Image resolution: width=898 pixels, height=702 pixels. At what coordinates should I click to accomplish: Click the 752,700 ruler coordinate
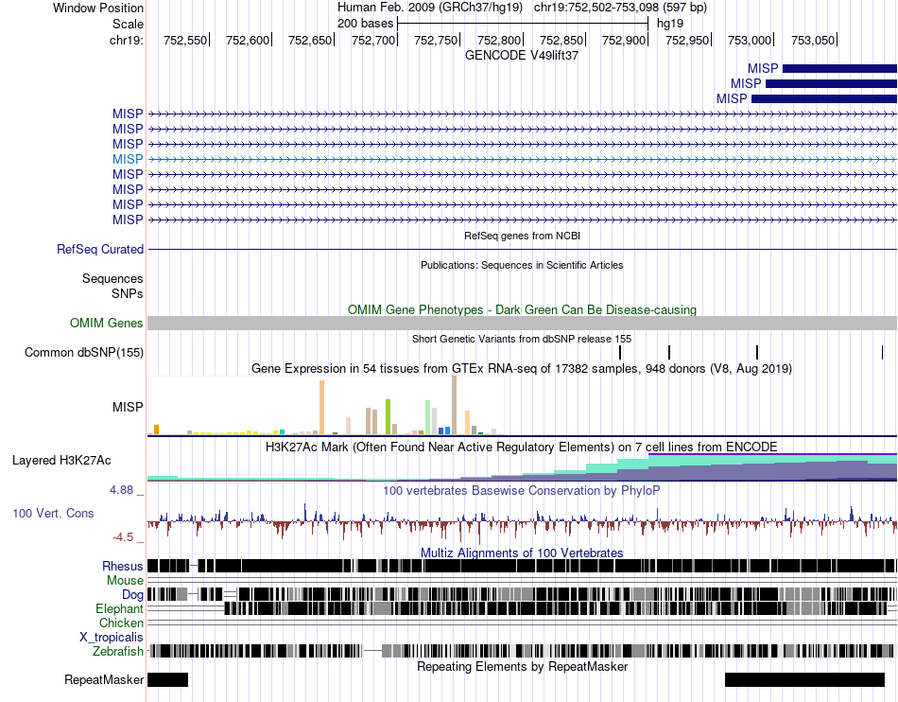[373, 40]
